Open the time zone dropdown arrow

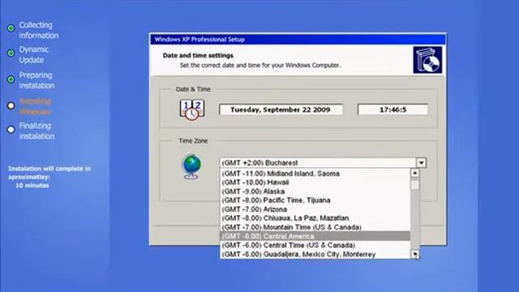[x=421, y=163]
